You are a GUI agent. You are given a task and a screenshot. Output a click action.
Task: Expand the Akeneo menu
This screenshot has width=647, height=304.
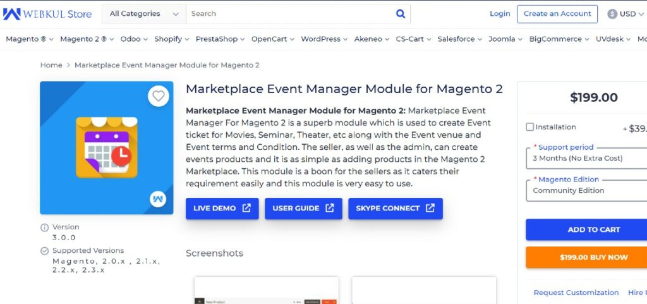click(x=372, y=39)
